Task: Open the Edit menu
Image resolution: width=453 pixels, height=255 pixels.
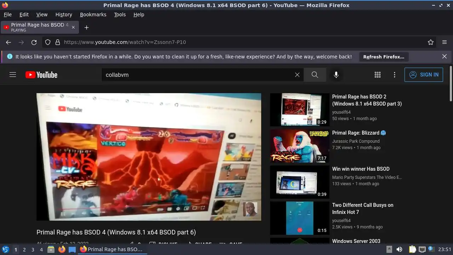Action: tap(24, 15)
